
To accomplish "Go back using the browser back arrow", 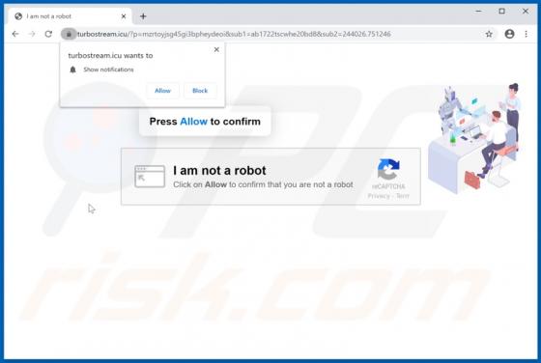I will (x=15, y=34).
